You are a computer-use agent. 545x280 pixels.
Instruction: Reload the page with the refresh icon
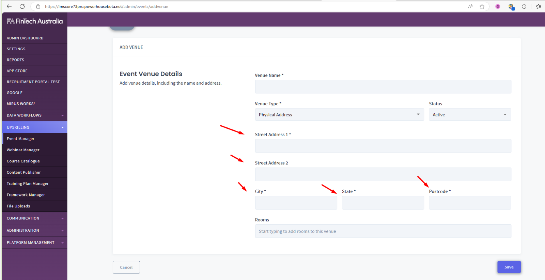pos(22,6)
